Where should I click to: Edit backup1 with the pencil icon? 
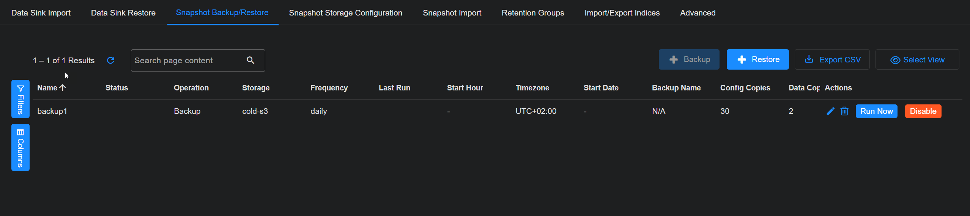(830, 111)
